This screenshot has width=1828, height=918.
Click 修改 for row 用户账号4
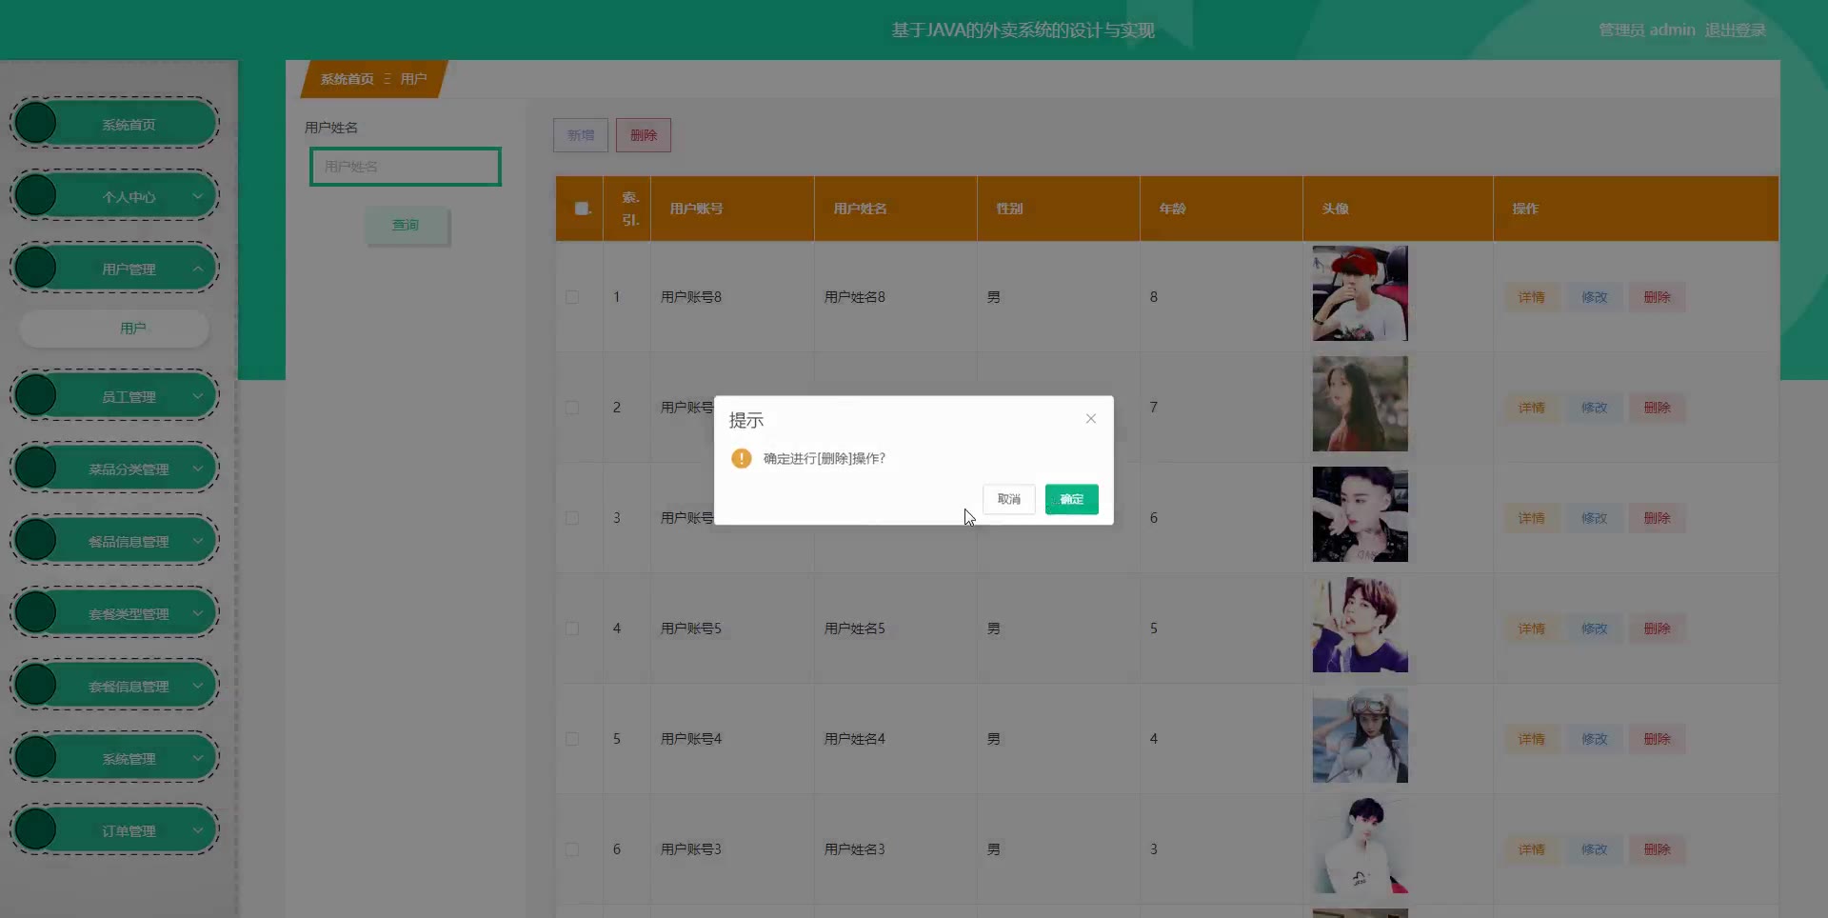(x=1595, y=739)
